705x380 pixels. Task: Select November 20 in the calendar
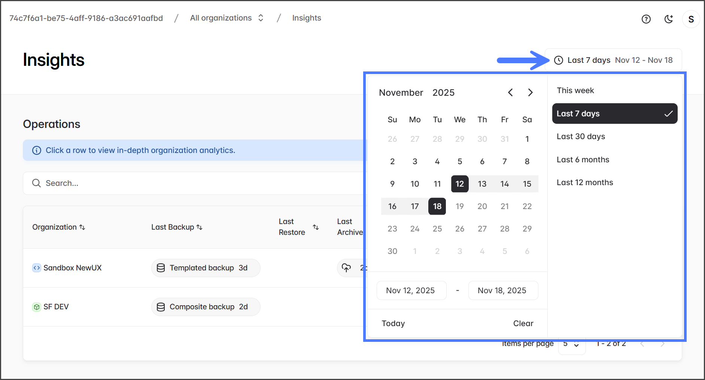(x=482, y=206)
